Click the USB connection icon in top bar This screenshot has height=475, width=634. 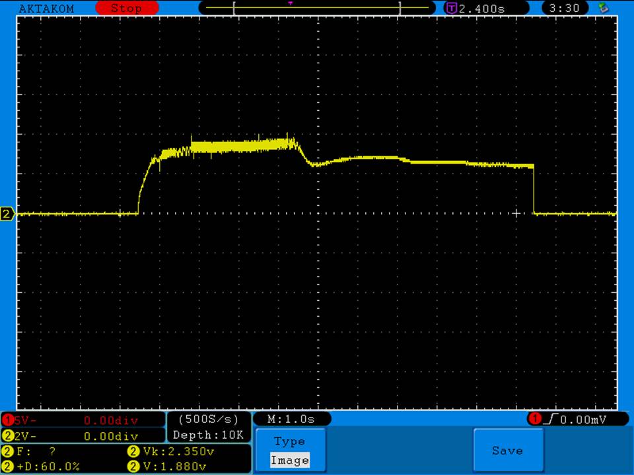pos(602,8)
